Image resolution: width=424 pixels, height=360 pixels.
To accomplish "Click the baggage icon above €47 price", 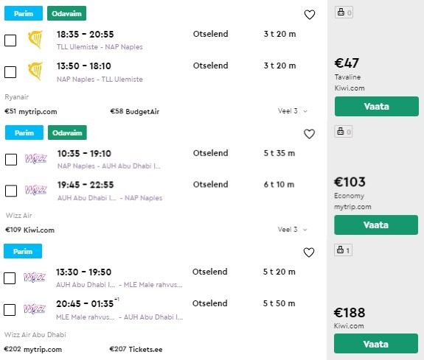I will pyautogui.click(x=344, y=13).
